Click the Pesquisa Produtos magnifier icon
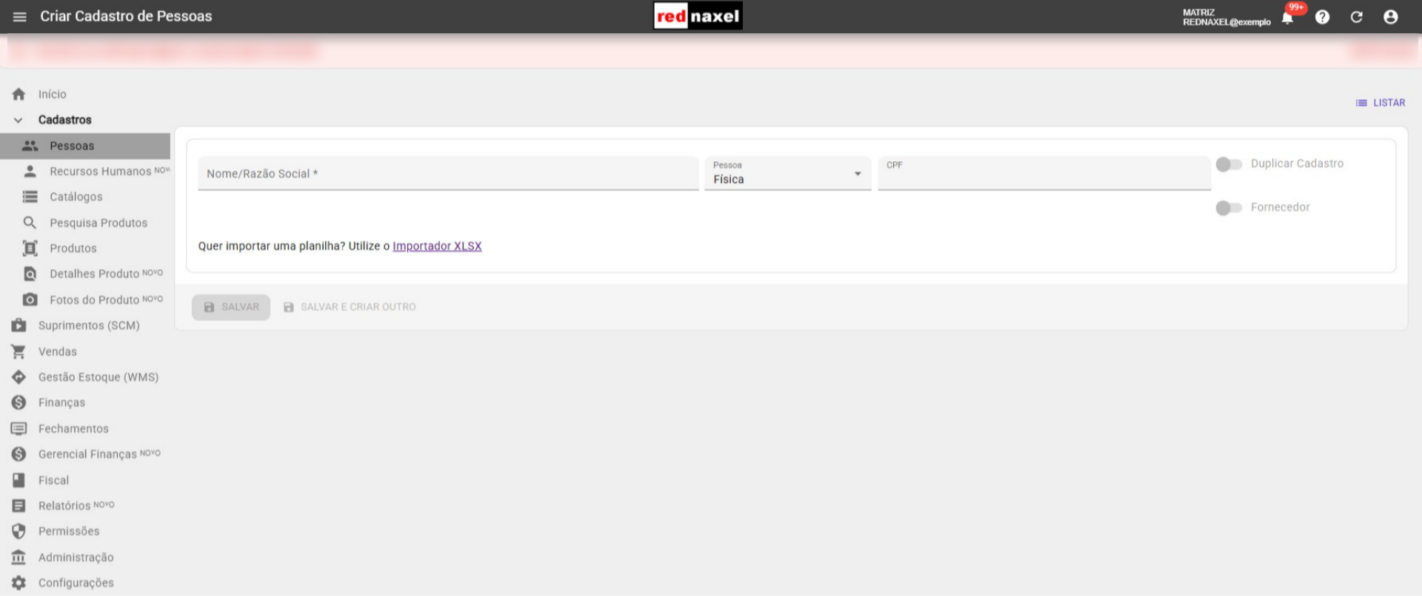Image resolution: width=1422 pixels, height=596 pixels. point(30,223)
